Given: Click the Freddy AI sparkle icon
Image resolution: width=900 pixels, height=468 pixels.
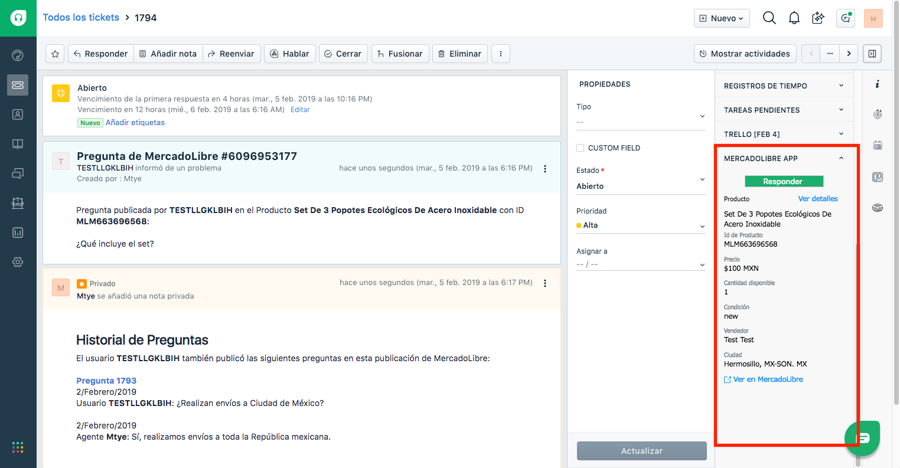Looking at the screenshot, I should click(819, 18).
